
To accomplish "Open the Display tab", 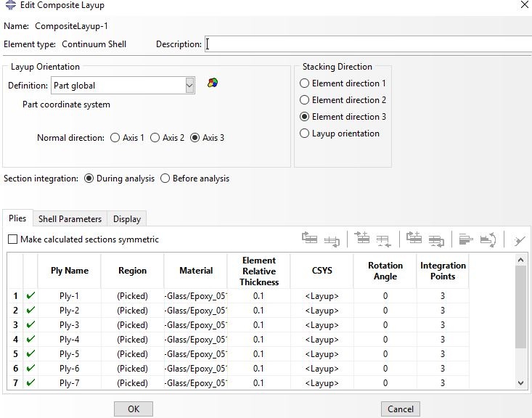I will click(127, 218).
